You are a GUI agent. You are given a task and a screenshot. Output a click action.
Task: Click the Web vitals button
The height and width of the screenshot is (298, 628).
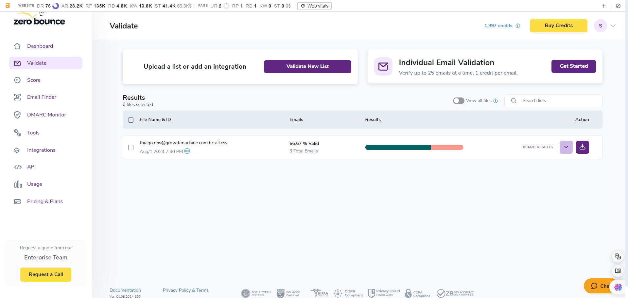pyautogui.click(x=314, y=6)
